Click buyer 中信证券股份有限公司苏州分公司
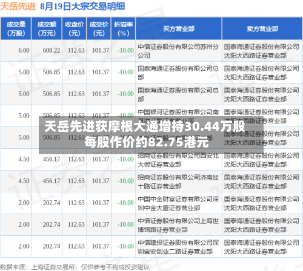This screenshot has height=271, width=303. pyautogui.click(x=178, y=51)
